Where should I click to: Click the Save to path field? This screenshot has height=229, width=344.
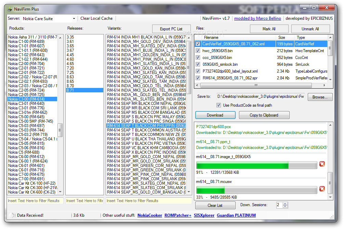pos(261,96)
